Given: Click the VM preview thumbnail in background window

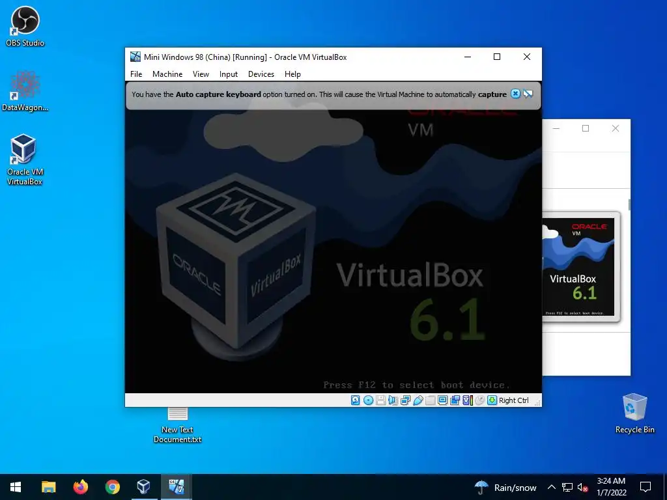Looking at the screenshot, I should click(x=581, y=266).
